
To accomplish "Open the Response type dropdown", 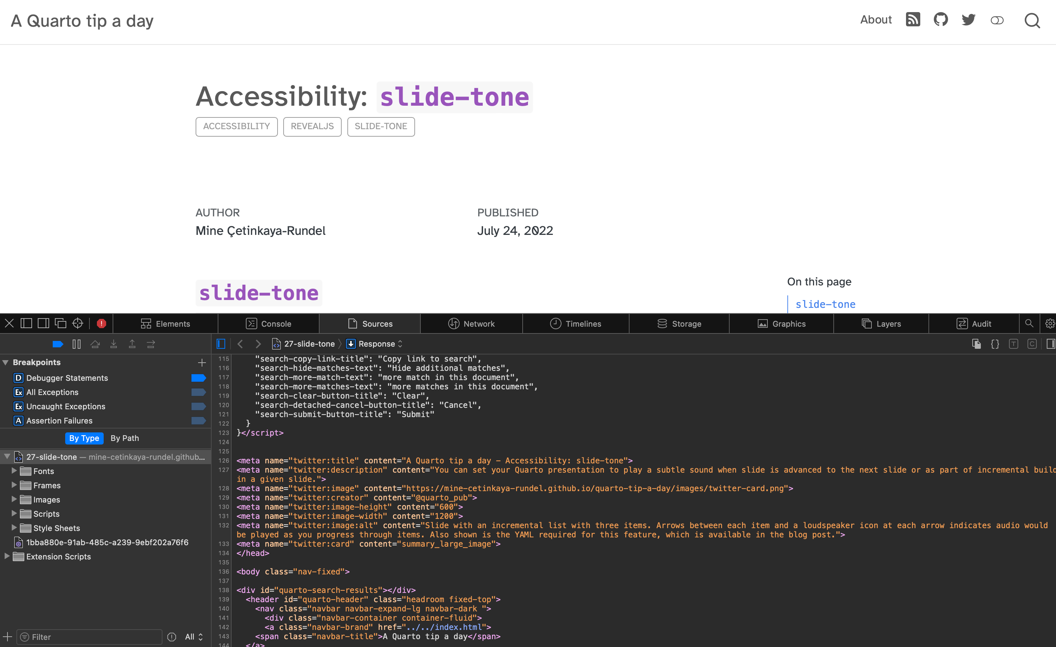I will coord(374,343).
